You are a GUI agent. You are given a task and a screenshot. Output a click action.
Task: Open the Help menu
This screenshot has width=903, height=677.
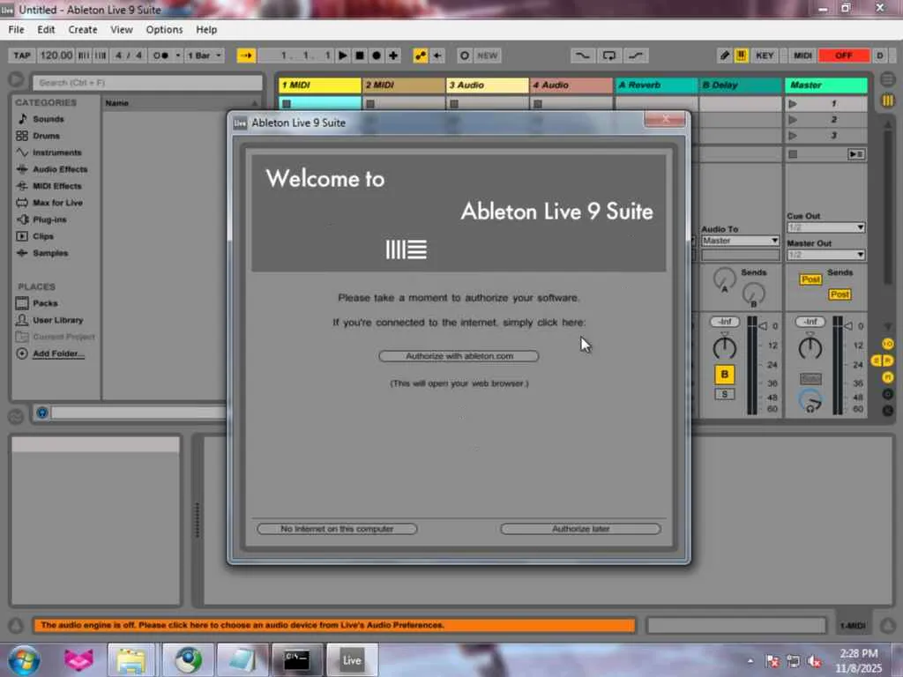[x=206, y=29]
